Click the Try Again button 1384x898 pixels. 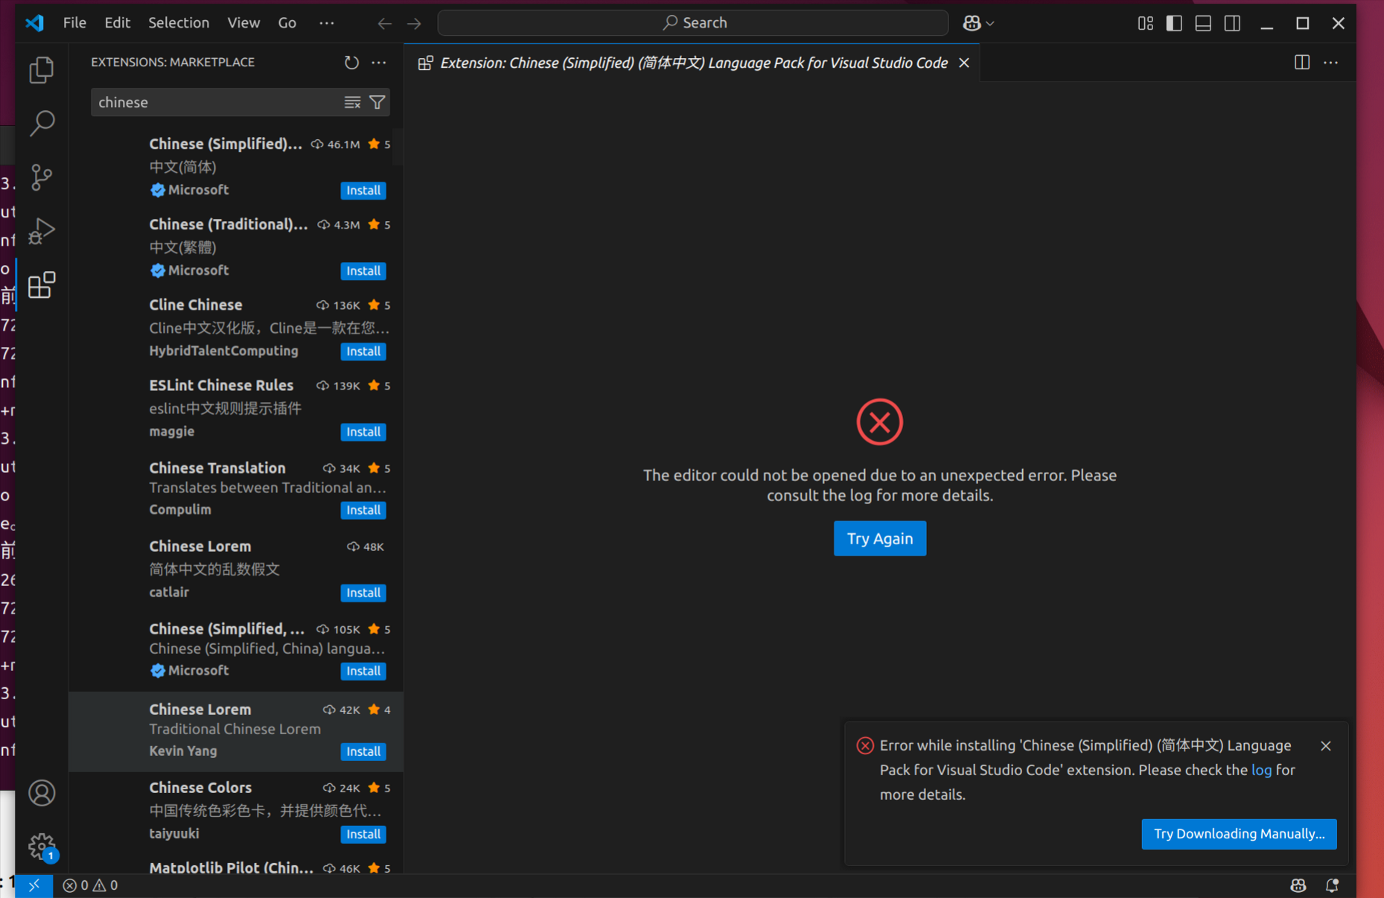tap(880, 538)
